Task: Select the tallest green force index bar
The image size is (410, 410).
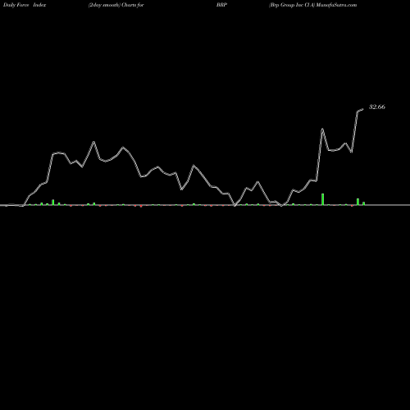Action: pyautogui.click(x=322, y=199)
